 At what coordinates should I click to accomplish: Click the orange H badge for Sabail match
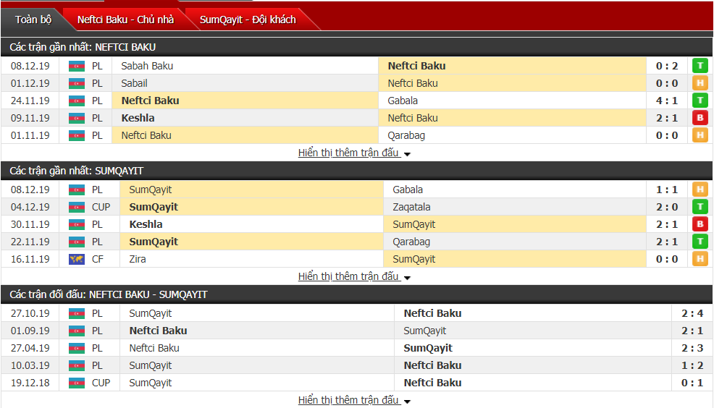click(700, 83)
